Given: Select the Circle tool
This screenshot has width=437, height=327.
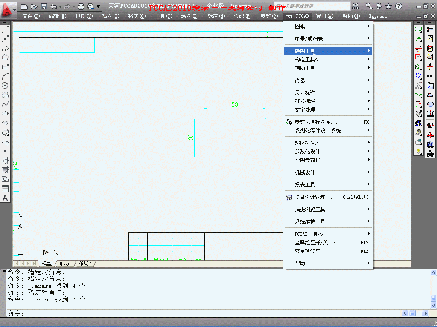Looking at the screenshot, I should [x=5, y=86].
